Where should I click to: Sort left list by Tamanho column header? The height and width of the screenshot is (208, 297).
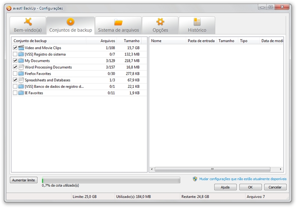pyautogui.click(x=129, y=41)
